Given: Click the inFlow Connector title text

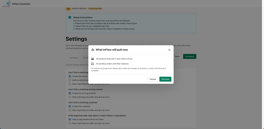Looking at the screenshot, I should [x=21, y=4].
